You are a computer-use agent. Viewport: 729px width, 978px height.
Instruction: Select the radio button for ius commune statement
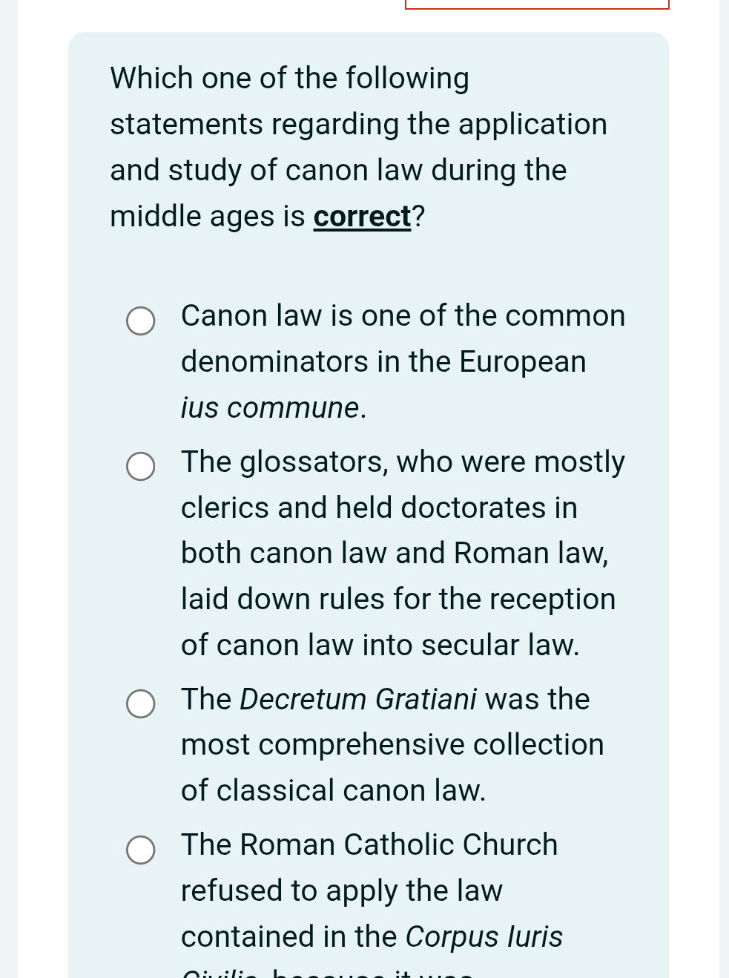coord(140,321)
